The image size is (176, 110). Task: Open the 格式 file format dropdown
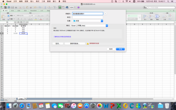pyautogui.click(x=89, y=26)
